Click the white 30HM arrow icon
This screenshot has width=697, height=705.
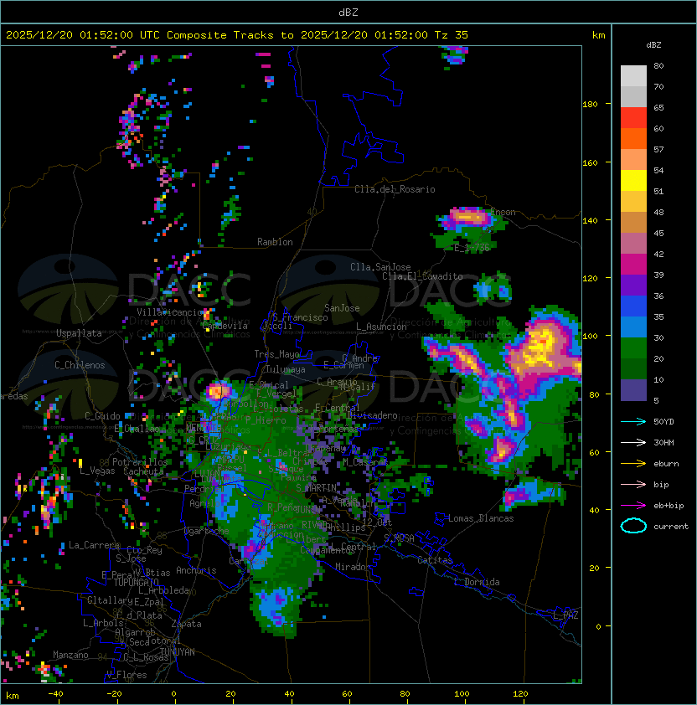pos(633,442)
